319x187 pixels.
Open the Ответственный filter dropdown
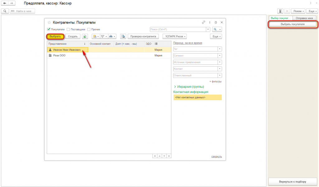click(220, 75)
